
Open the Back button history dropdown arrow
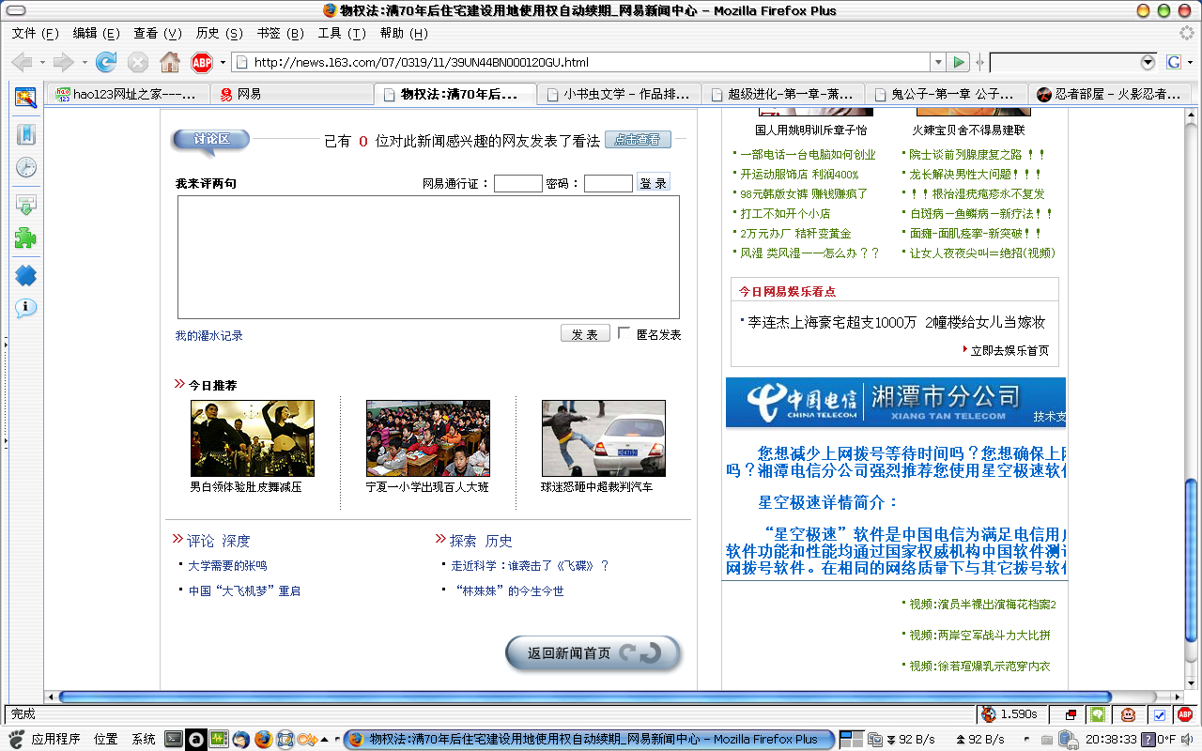pos(42,63)
